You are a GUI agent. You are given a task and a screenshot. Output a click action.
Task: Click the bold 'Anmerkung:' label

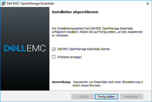point(61,82)
